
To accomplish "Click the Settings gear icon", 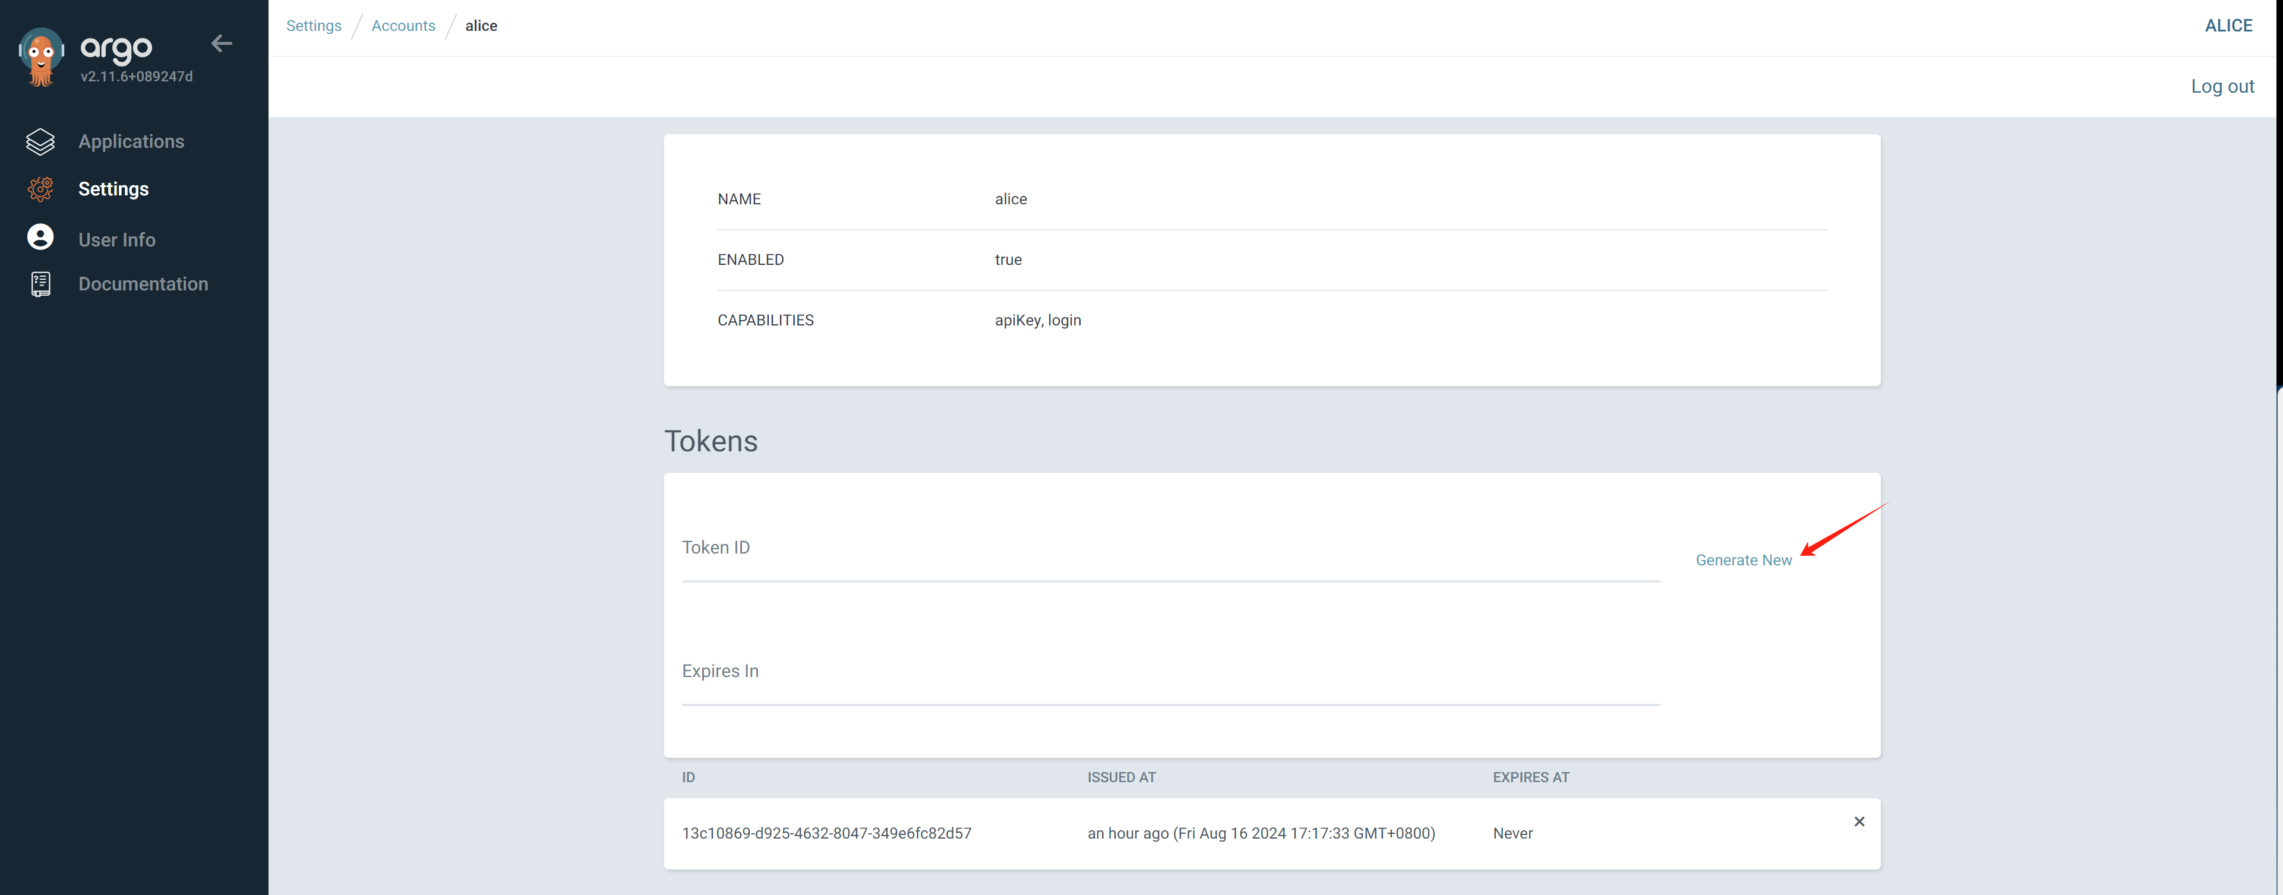I will click(41, 189).
